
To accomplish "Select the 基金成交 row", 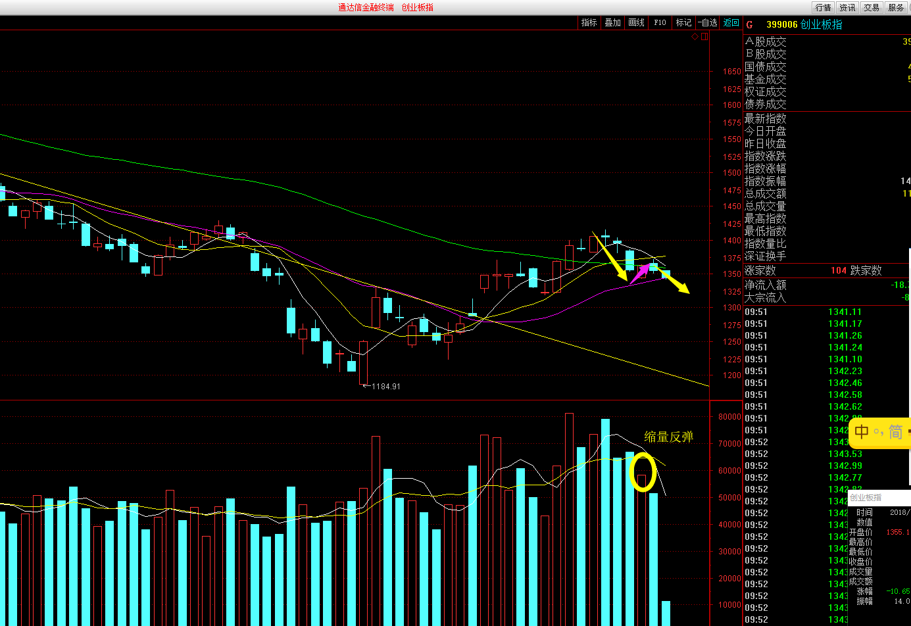I will pos(827,79).
